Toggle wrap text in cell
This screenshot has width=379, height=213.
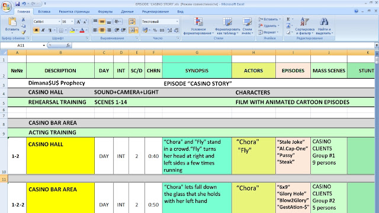132,22
